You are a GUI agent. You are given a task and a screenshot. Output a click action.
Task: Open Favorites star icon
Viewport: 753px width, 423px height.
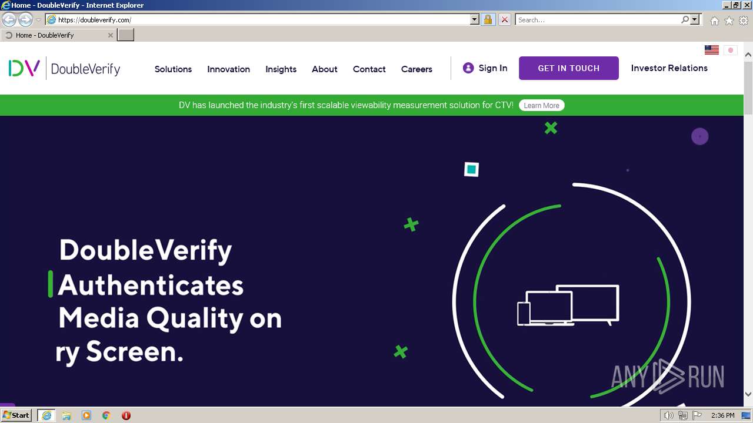click(729, 21)
